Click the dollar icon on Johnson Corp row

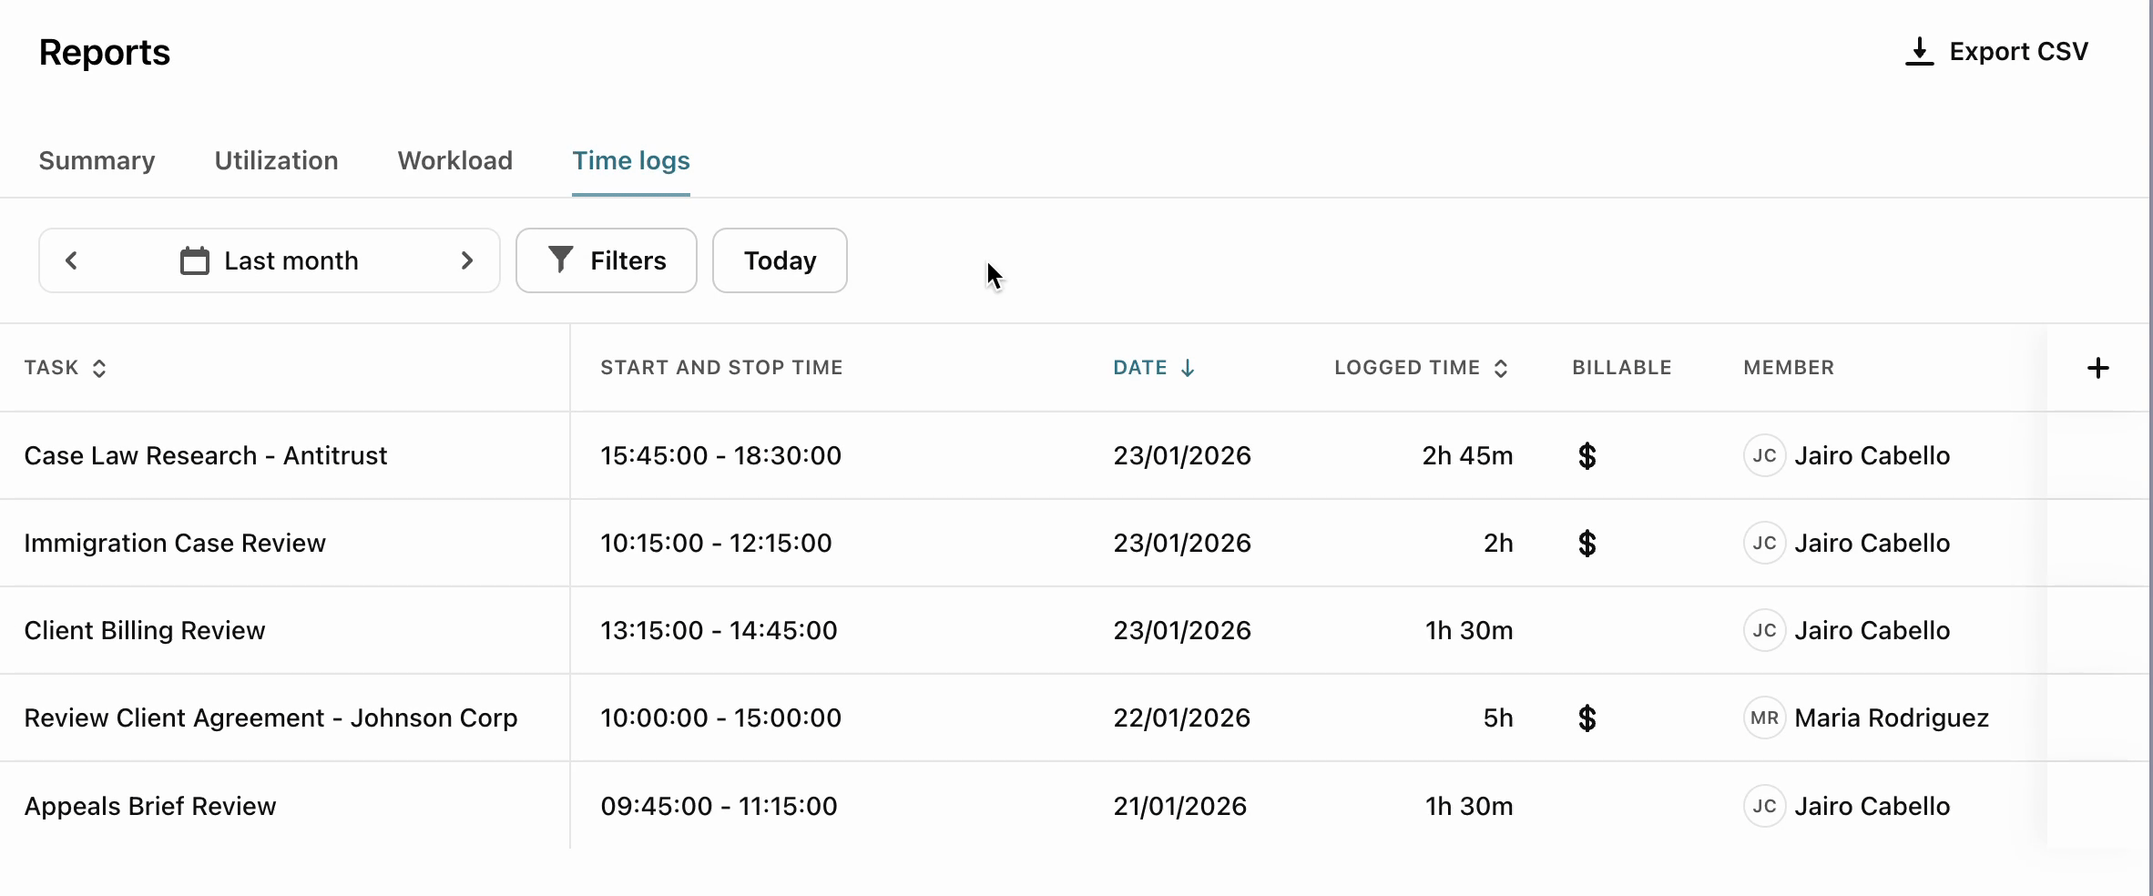click(1587, 718)
